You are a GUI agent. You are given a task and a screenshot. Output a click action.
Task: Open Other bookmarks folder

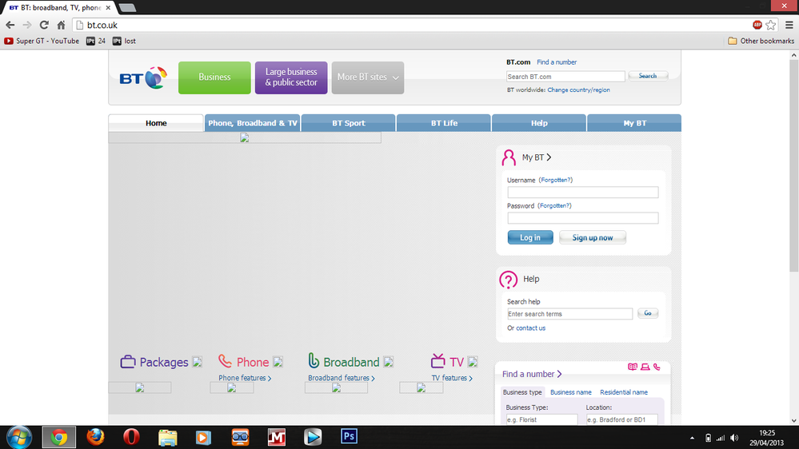(x=761, y=41)
